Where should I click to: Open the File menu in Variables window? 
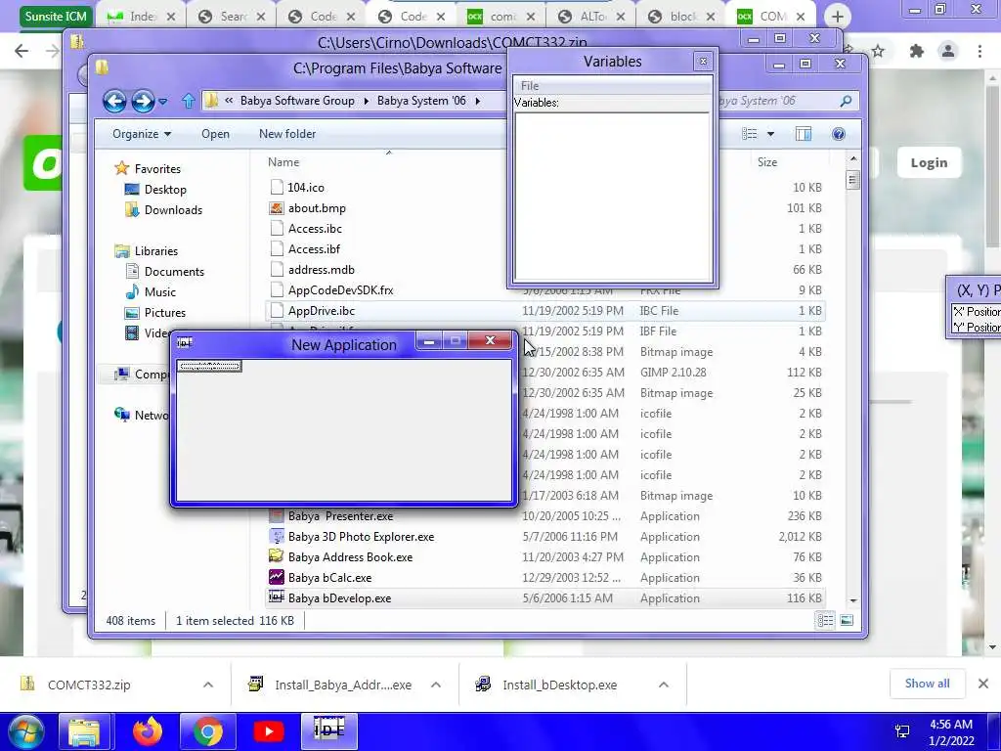pos(530,86)
